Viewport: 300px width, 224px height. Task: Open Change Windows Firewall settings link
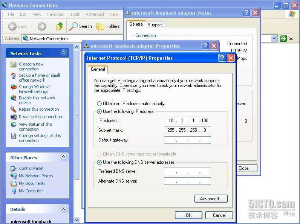[x=34, y=89]
